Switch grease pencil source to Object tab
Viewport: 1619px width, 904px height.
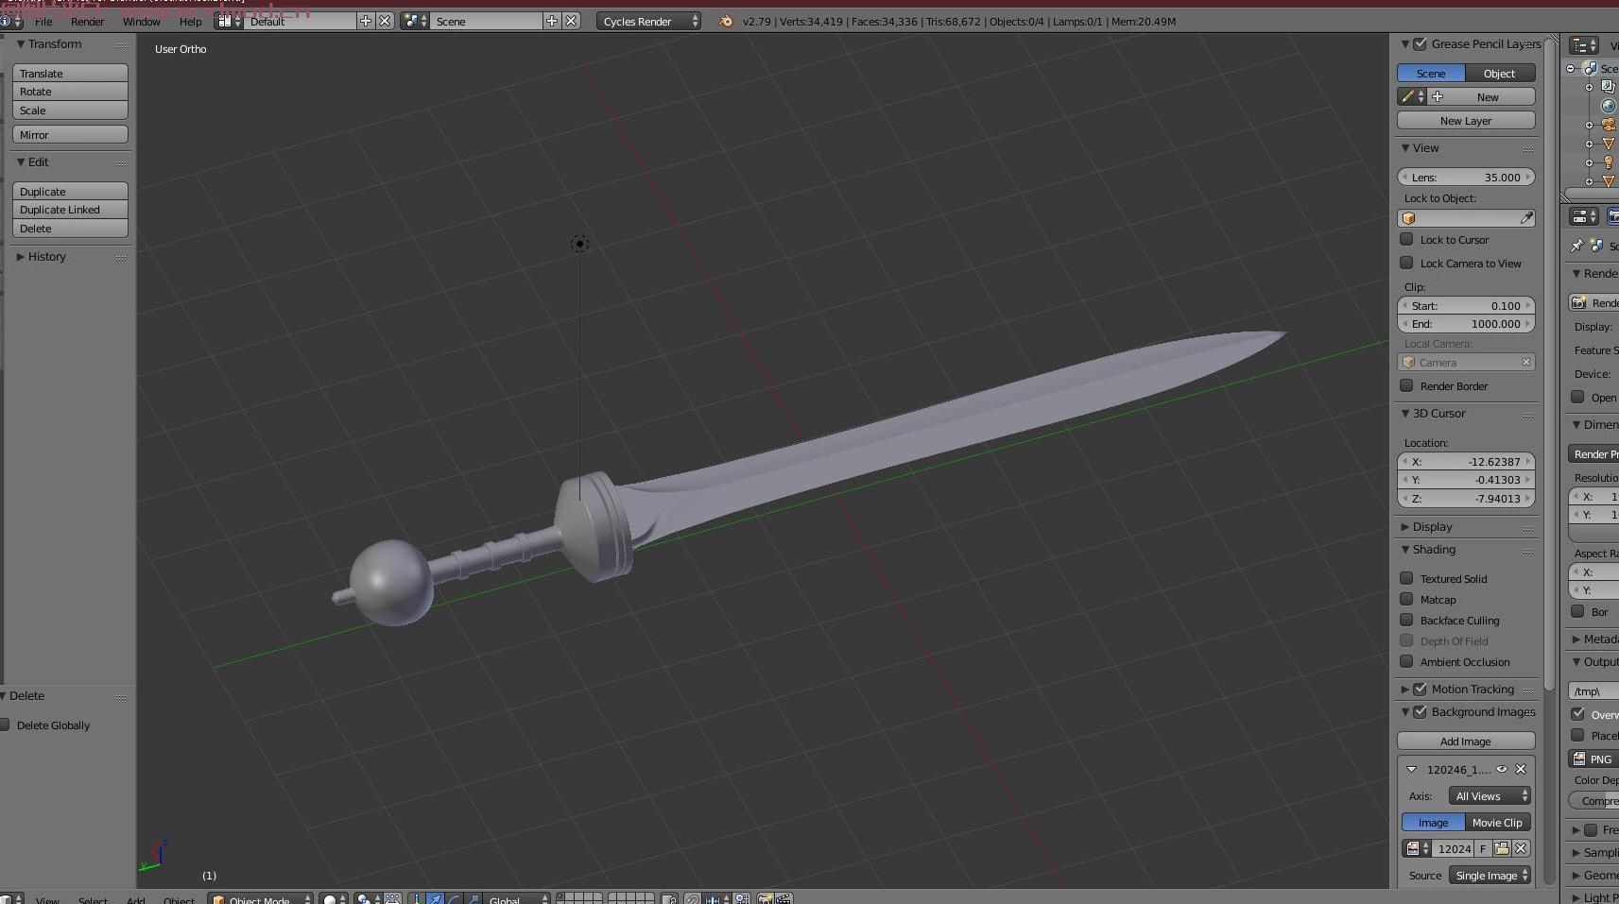click(1500, 73)
